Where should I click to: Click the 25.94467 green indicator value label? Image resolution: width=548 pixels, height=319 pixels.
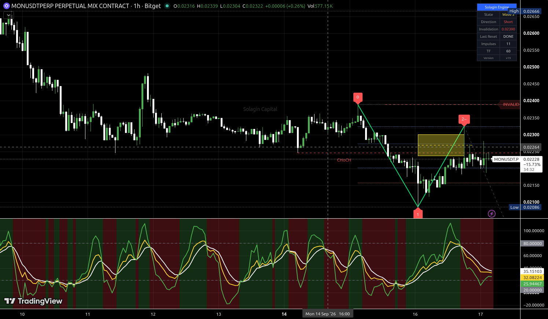tap(532, 284)
